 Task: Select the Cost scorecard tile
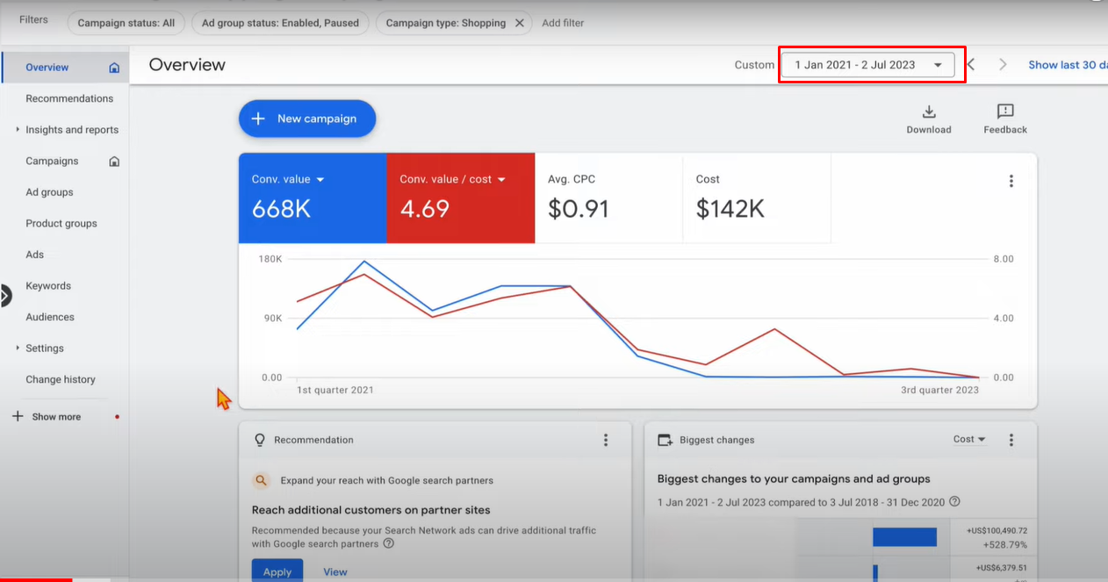757,198
